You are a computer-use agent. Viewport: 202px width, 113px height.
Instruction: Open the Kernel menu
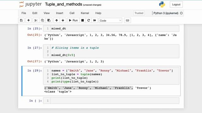(85, 13)
